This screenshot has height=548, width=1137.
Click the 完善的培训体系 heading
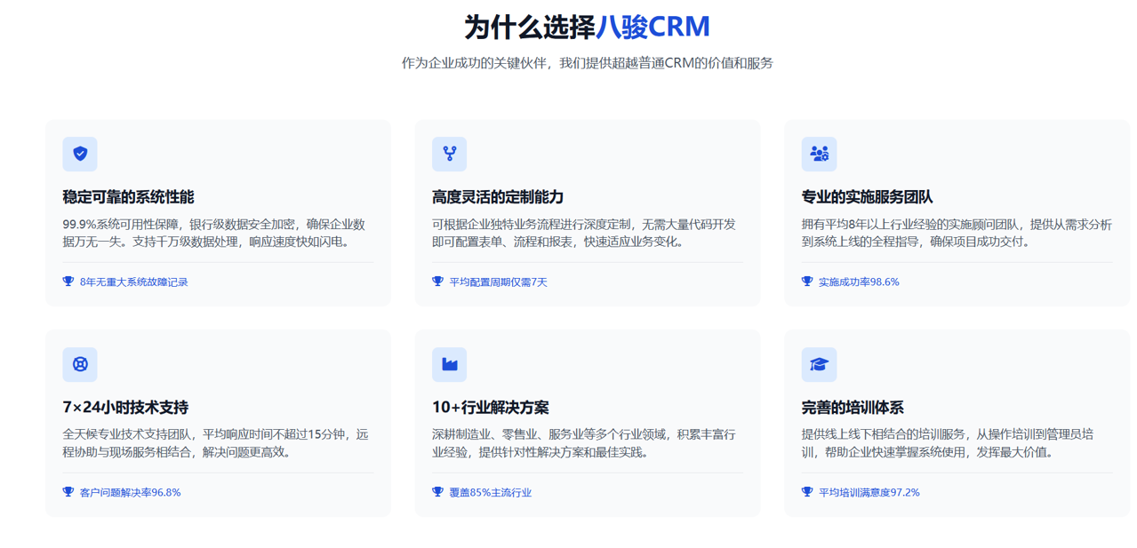(x=853, y=408)
